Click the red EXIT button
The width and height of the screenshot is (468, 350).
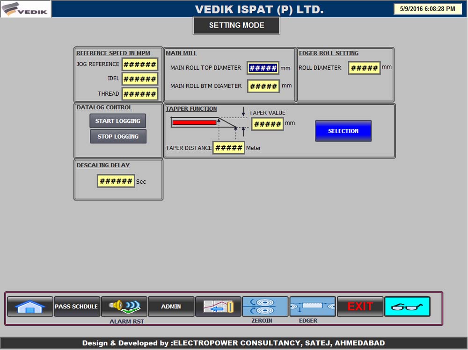click(x=360, y=307)
